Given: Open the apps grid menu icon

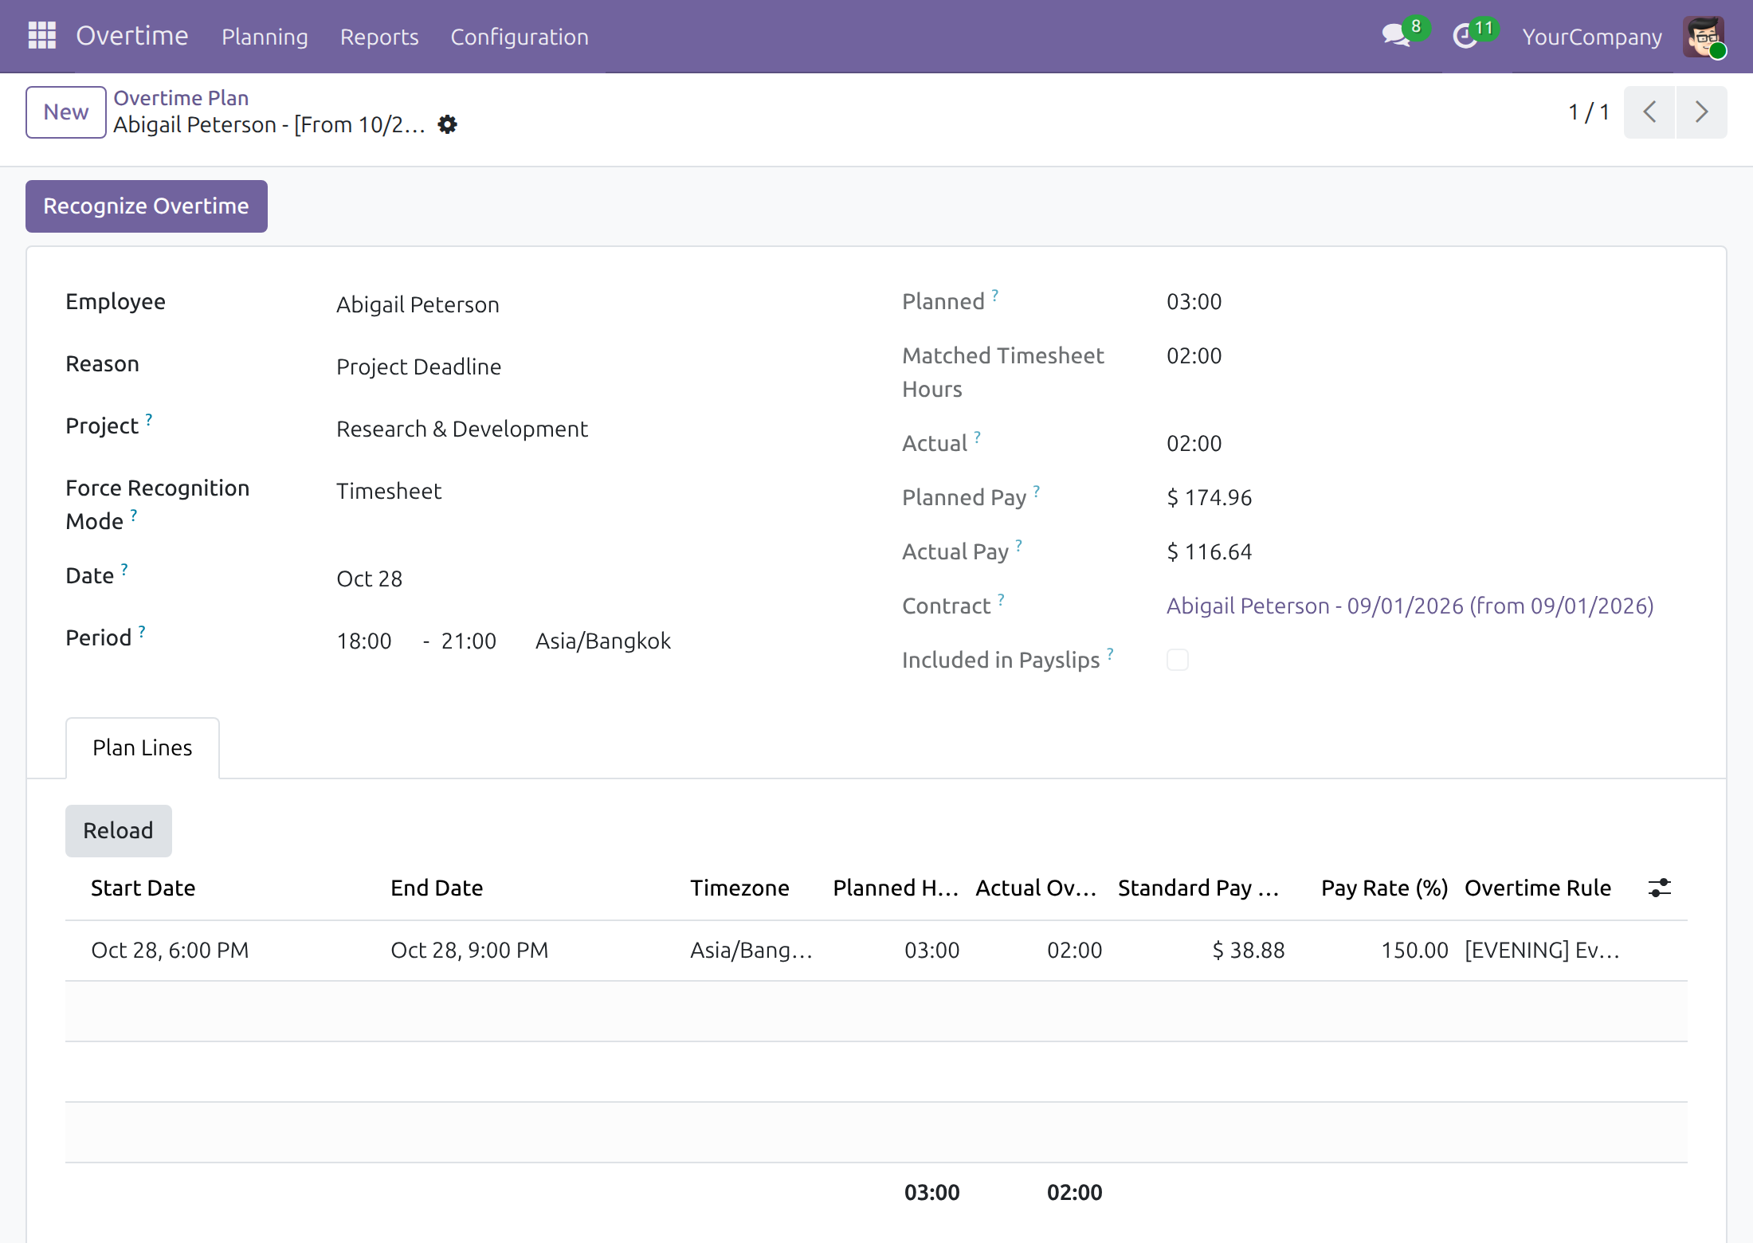Looking at the screenshot, I should coord(42,36).
